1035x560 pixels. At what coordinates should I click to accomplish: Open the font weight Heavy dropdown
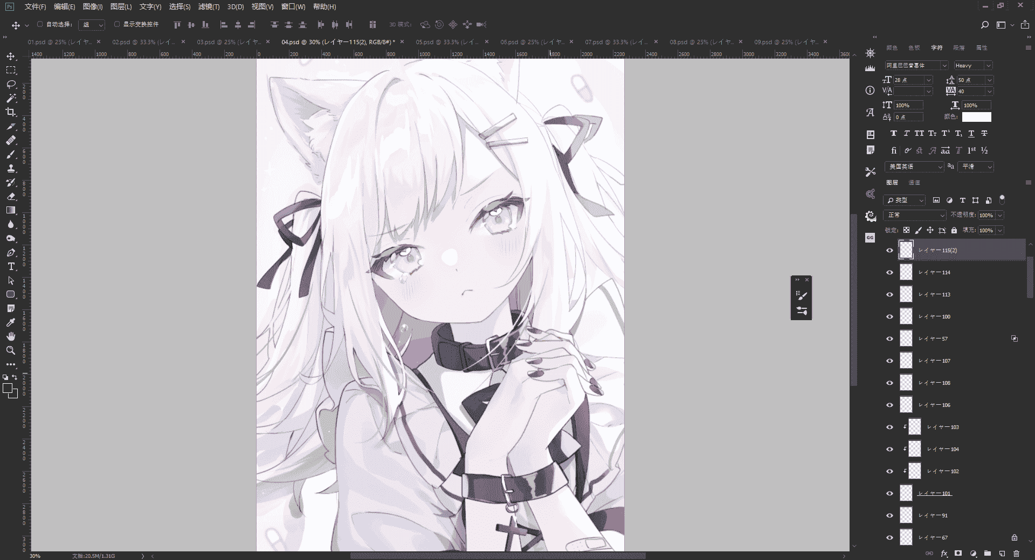[x=973, y=66]
